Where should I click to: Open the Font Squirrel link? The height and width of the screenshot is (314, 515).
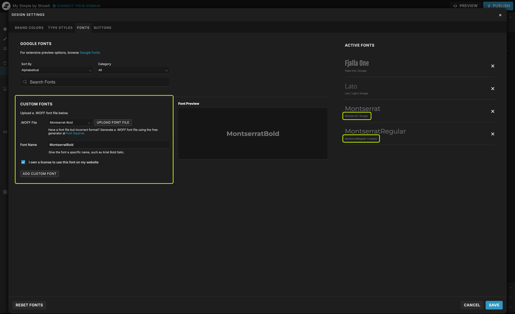(75, 133)
